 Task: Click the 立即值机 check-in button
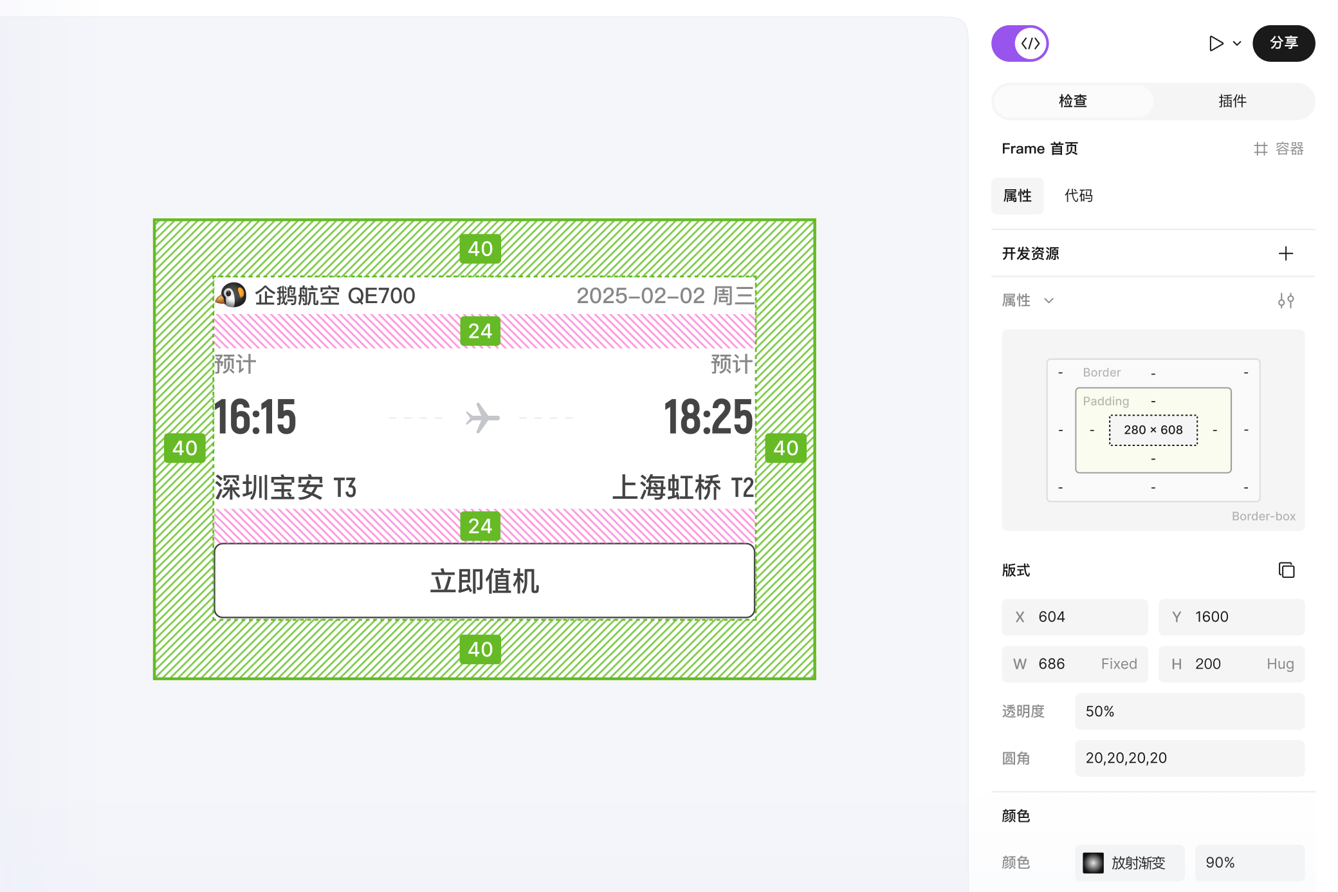coord(484,581)
